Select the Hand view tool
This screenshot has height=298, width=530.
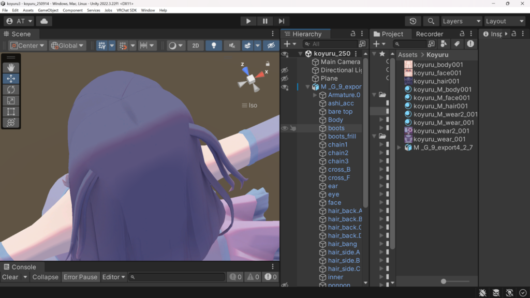click(11, 68)
